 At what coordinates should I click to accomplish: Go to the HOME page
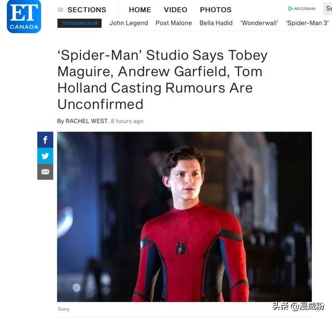click(x=140, y=10)
